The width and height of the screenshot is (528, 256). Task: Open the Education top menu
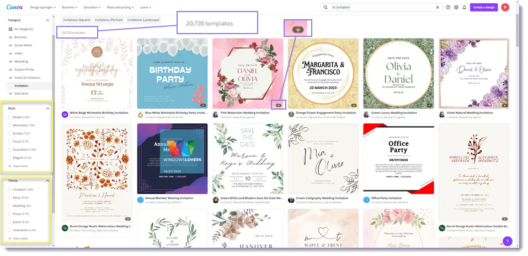click(92, 7)
